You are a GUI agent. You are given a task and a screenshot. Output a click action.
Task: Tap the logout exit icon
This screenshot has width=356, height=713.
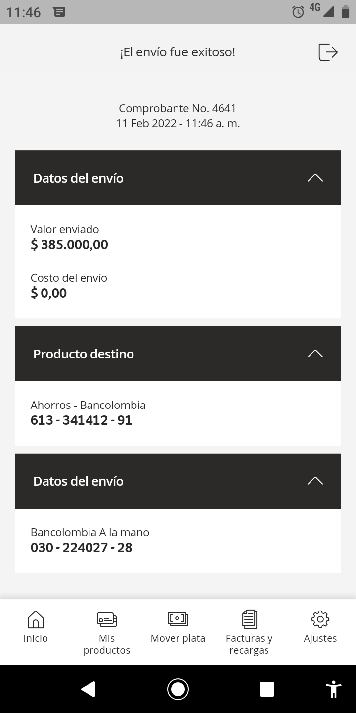pyautogui.click(x=328, y=52)
